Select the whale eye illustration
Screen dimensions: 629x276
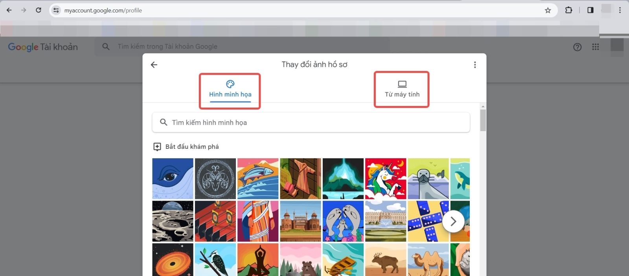click(173, 179)
